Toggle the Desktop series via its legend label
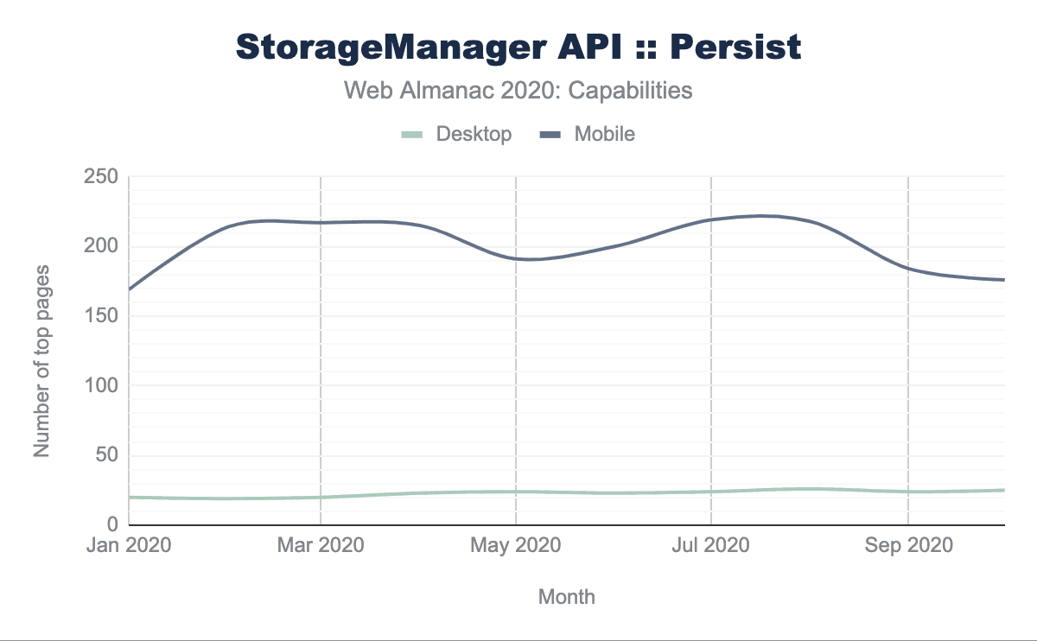 [x=474, y=135]
